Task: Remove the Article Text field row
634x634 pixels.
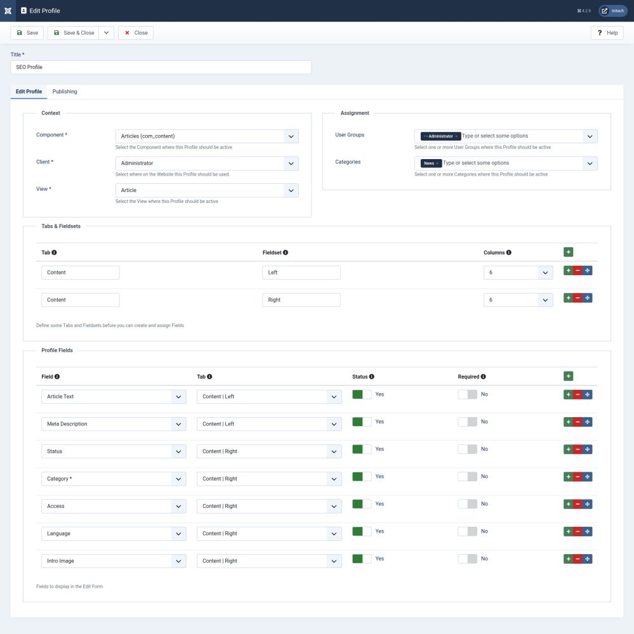Action: (x=578, y=394)
